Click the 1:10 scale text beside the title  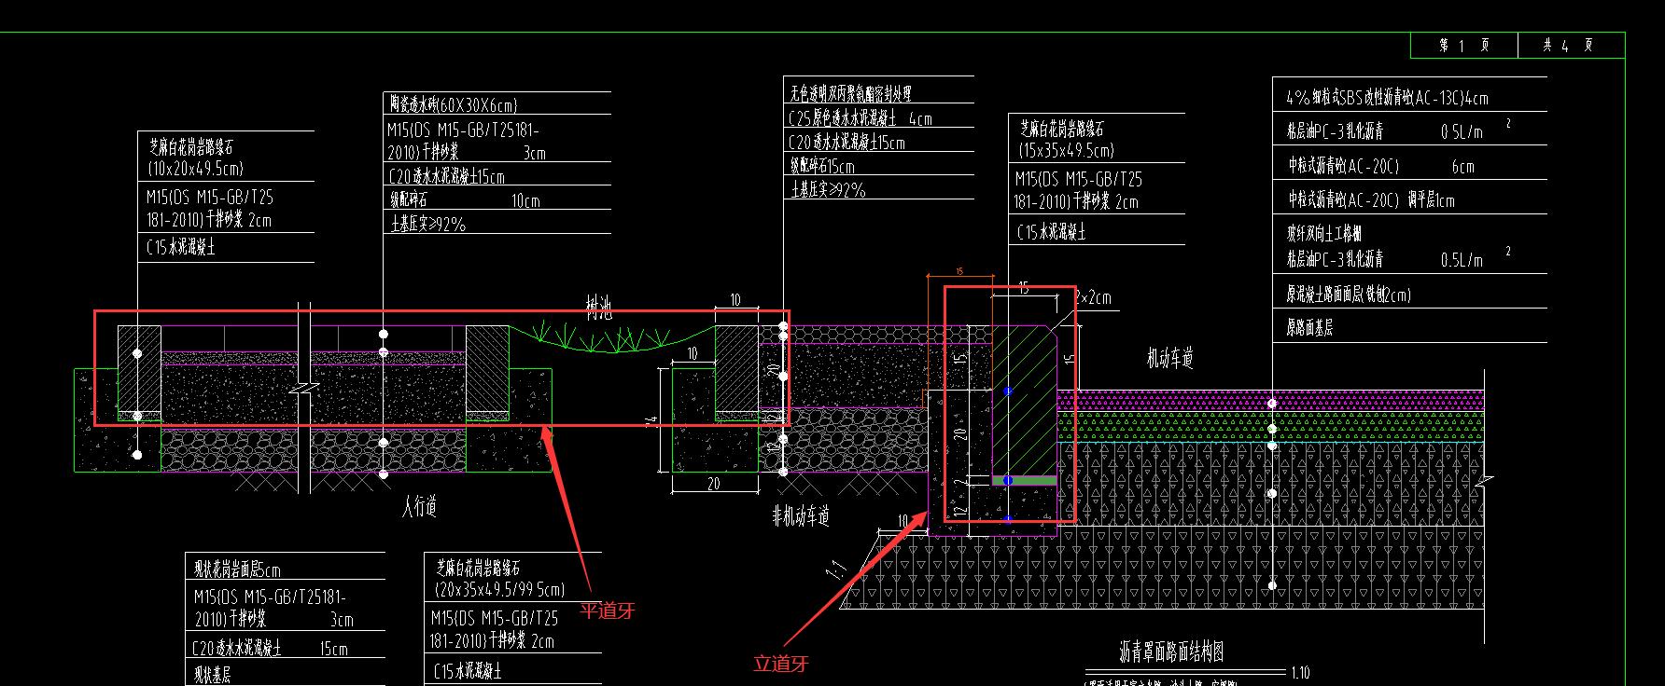[1300, 672]
